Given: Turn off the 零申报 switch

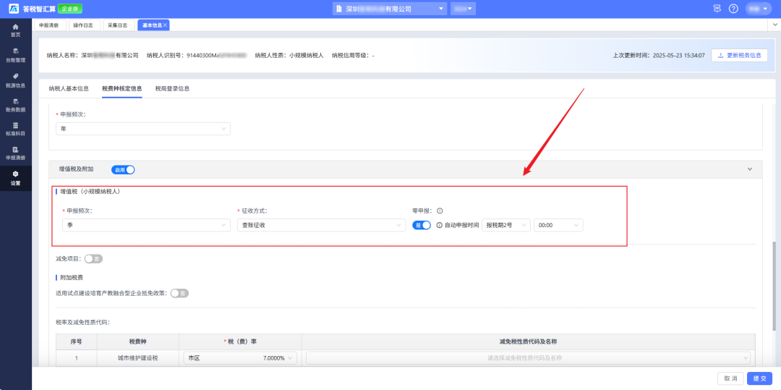Looking at the screenshot, I should 422,225.
